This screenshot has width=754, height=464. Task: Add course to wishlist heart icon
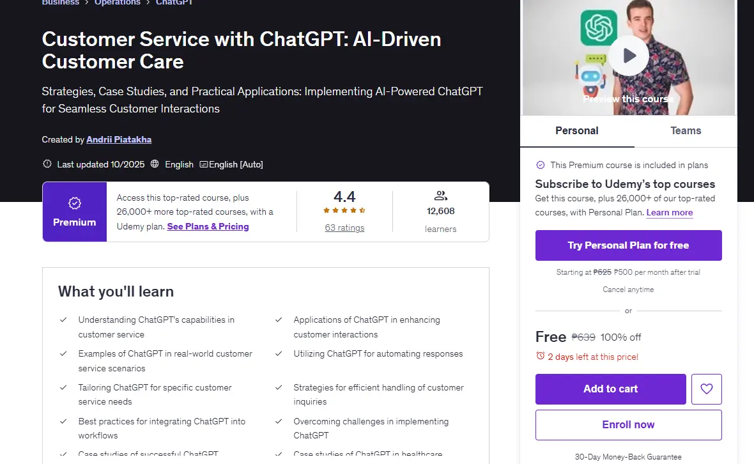706,389
